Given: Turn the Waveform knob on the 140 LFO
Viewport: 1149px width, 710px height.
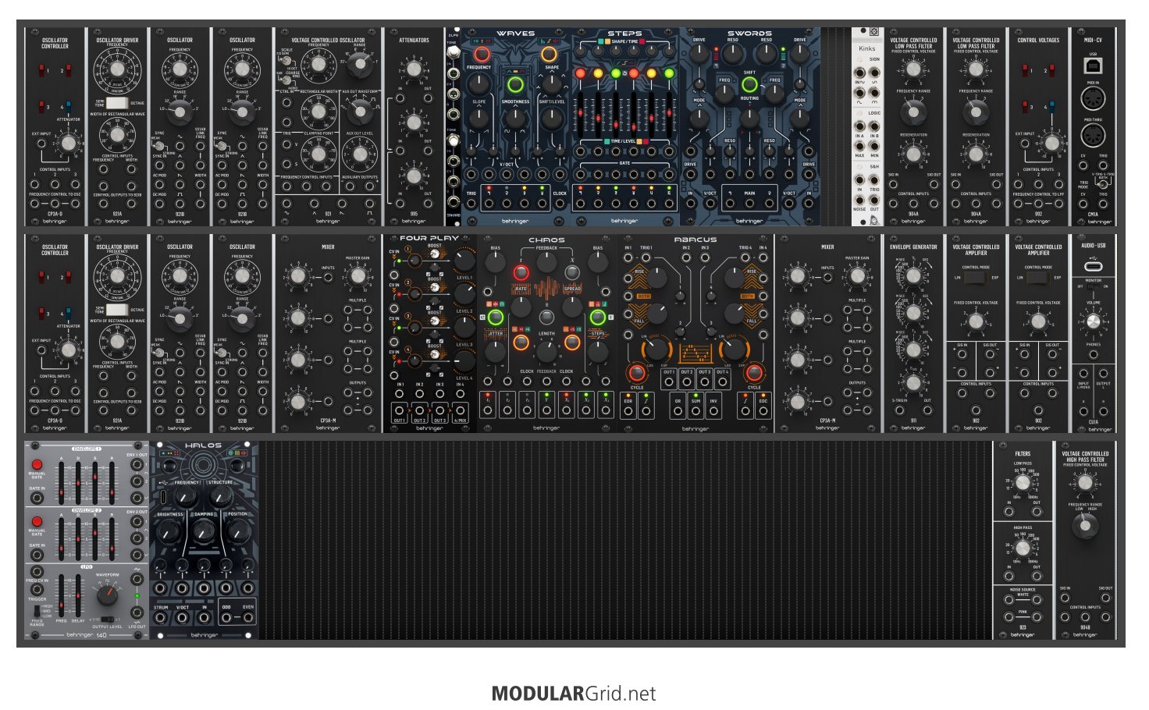Looking at the screenshot, I should (x=107, y=595).
